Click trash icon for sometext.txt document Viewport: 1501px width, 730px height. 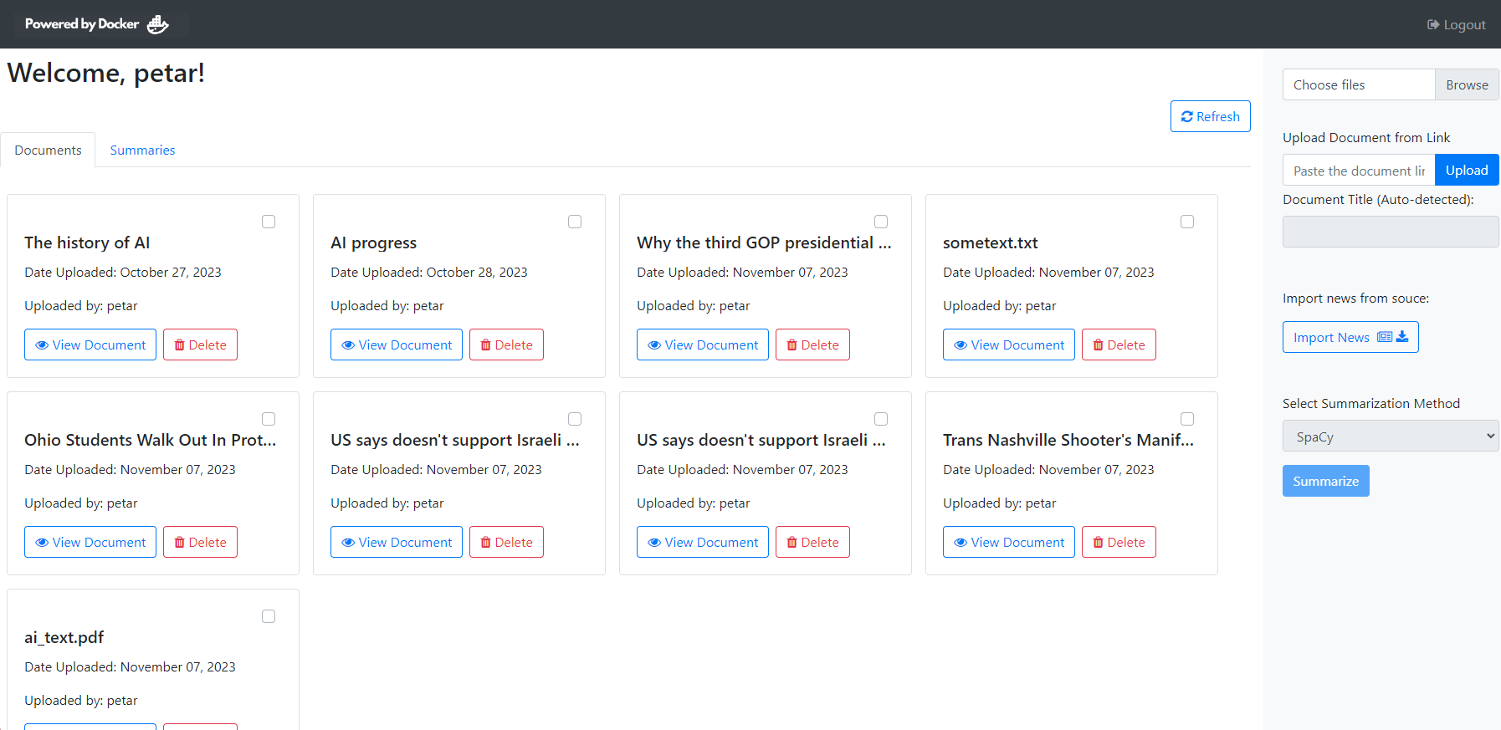click(x=1098, y=345)
